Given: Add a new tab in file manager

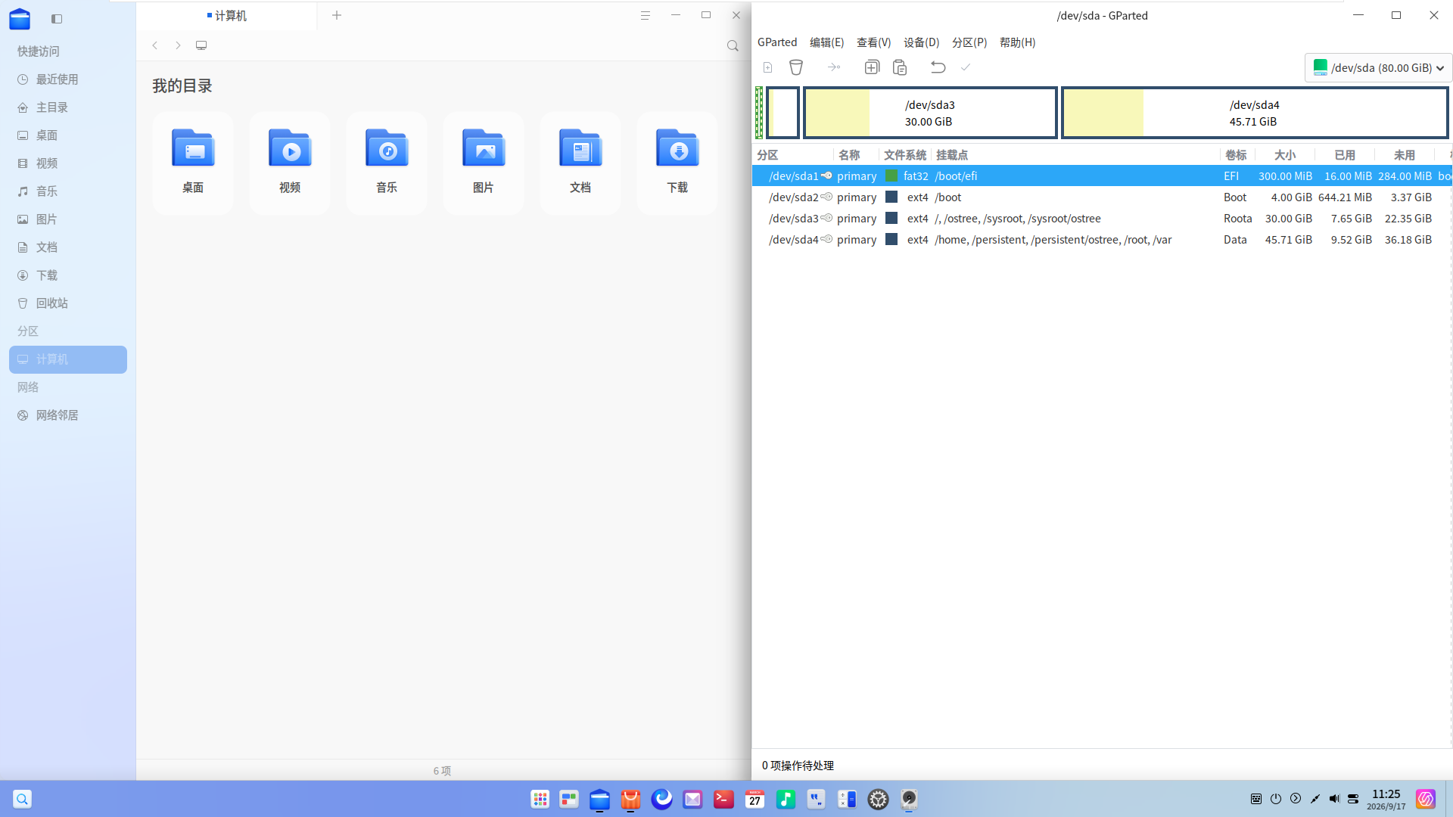Looking at the screenshot, I should click(x=337, y=15).
